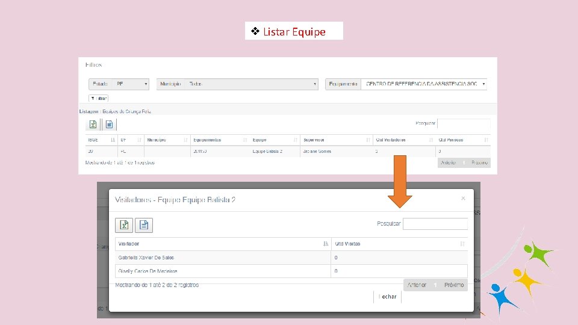The height and width of the screenshot is (325, 578).
Task: Sort by Qtd Pessoas column
Action: click(463, 140)
